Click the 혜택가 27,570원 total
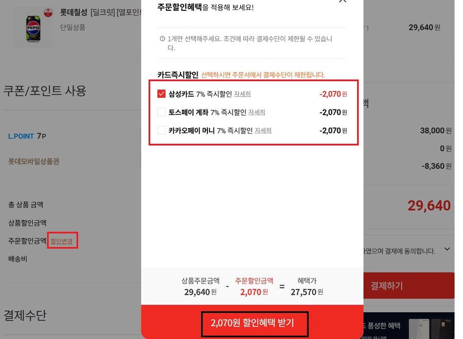 pos(307,292)
